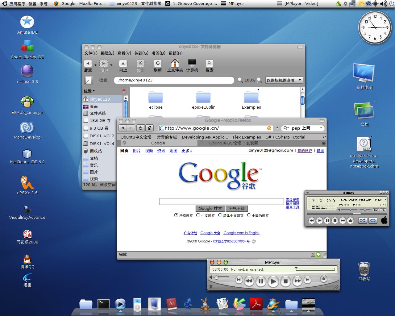The height and width of the screenshot is (316, 395).
Task: Open the dictionary book icon in the dock
Action: tap(172, 304)
